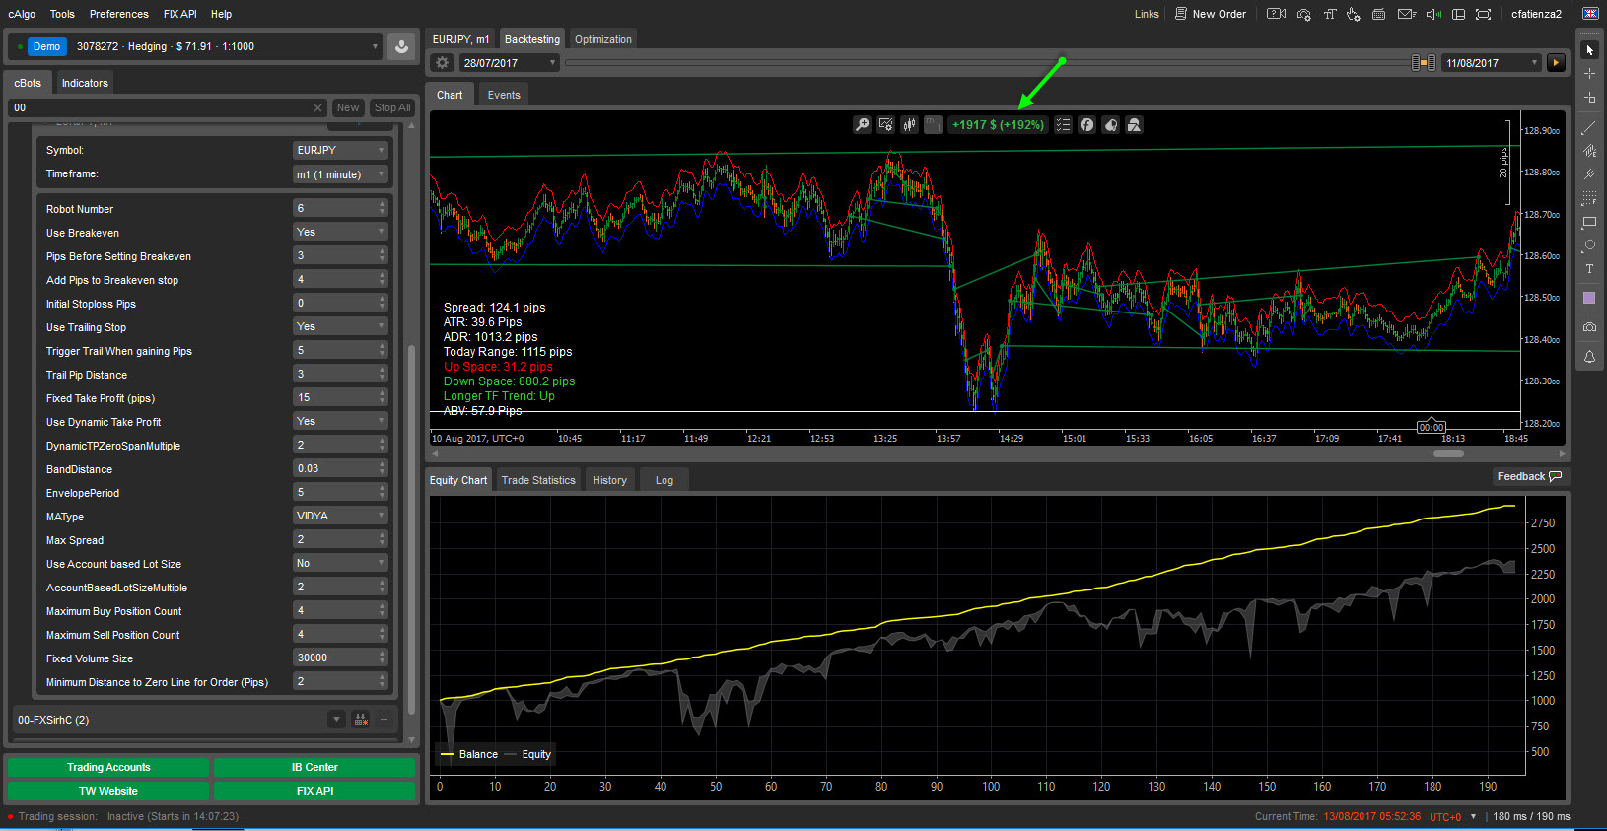The height and width of the screenshot is (831, 1607).
Task: Open the History tab
Action: click(x=610, y=480)
